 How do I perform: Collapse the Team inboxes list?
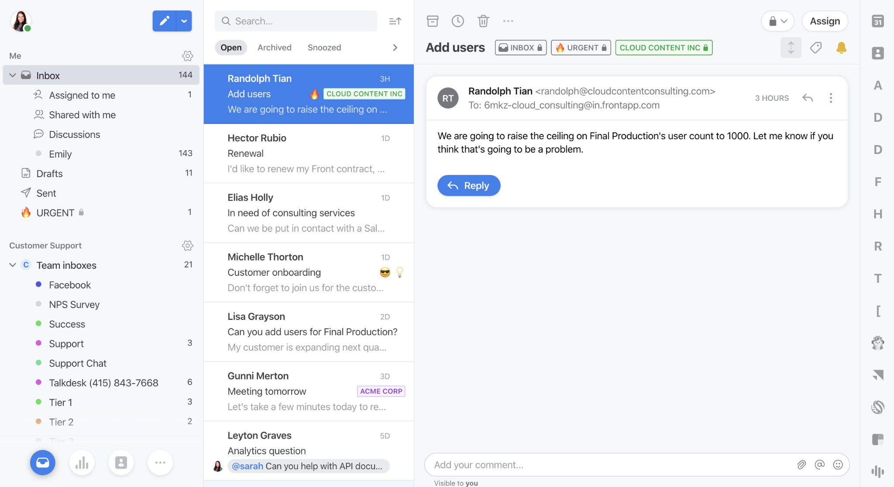13,265
